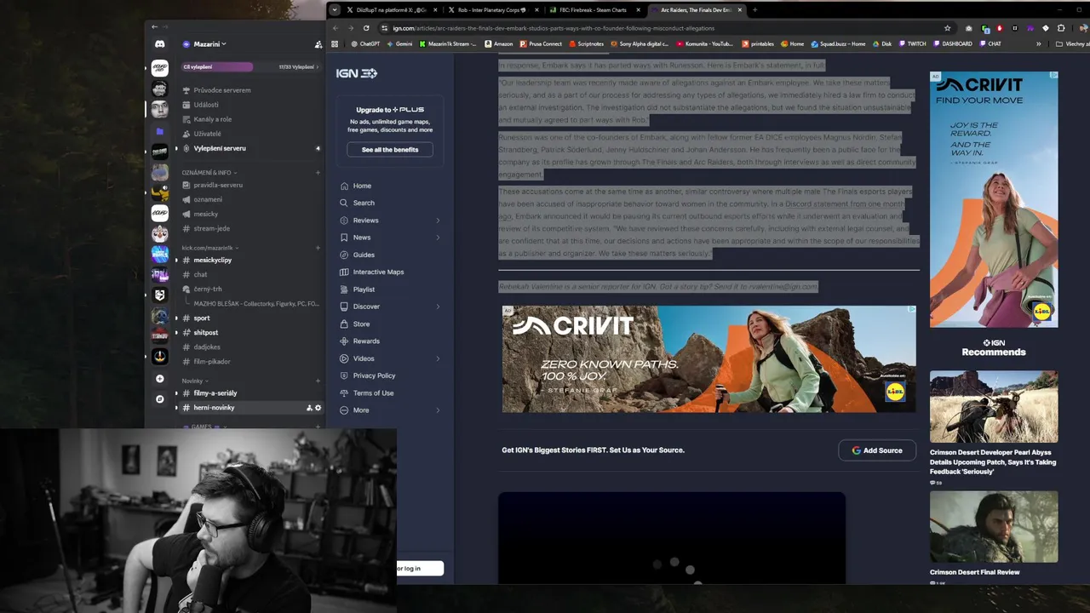Select Discord server with face avatar
This screenshot has width=1090, height=613.
[159, 109]
